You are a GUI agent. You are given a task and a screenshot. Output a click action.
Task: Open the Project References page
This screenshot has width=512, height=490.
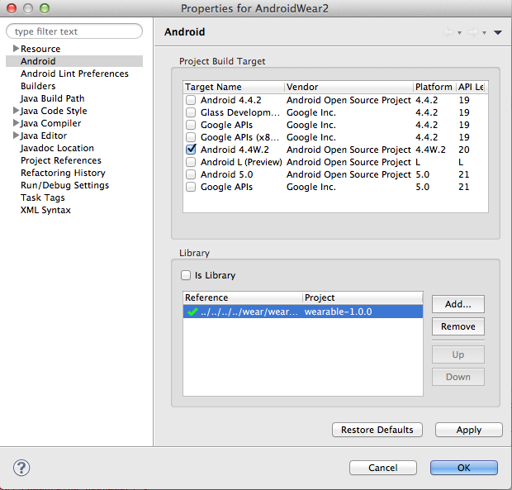61,160
